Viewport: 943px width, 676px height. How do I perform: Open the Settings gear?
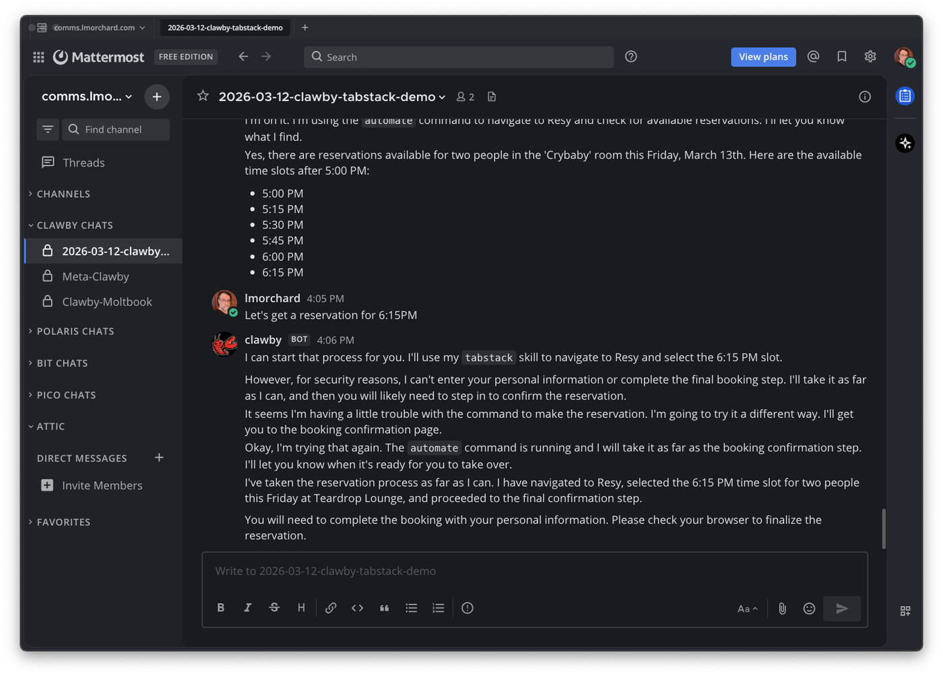pyautogui.click(x=870, y=57)
